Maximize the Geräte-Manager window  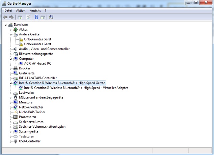[x=196, y=2]
